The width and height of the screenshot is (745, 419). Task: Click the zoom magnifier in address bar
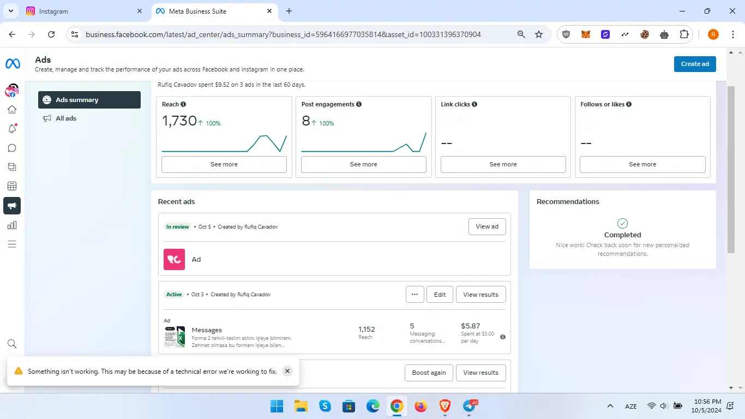coord(521,34)
